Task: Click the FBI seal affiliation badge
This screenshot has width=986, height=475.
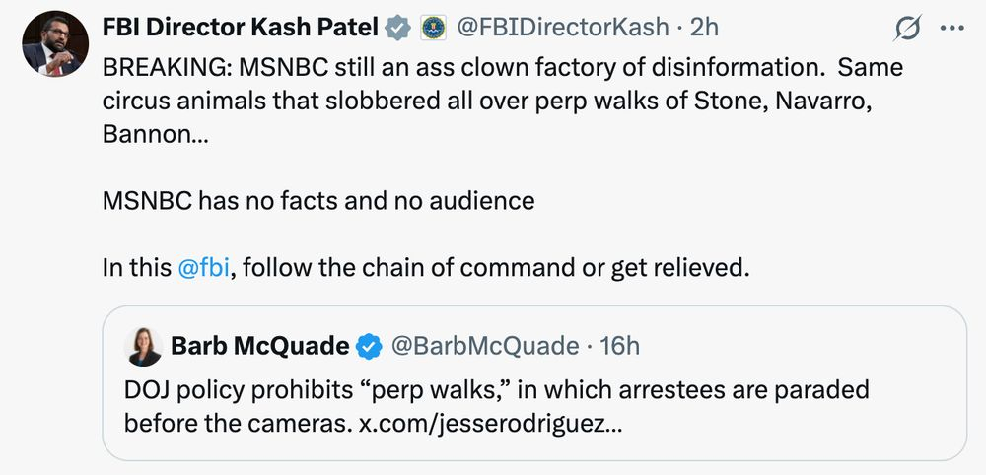Action: point(433,29)
